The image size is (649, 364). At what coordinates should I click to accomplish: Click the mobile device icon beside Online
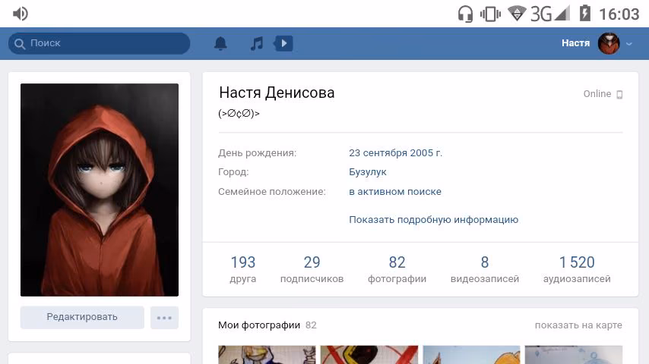click(x=619, y=95)
